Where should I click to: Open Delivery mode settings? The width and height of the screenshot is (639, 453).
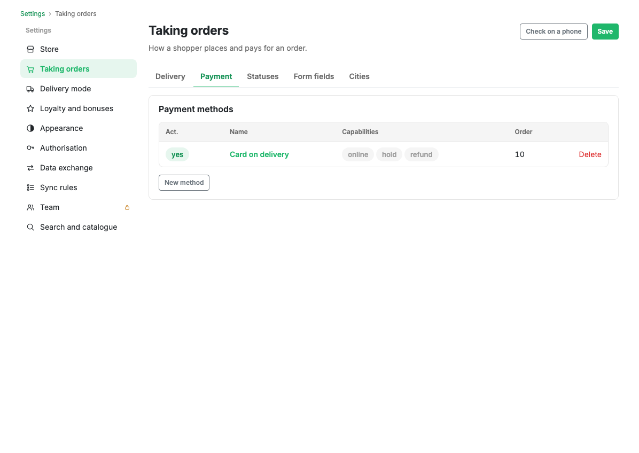(78, 89)
